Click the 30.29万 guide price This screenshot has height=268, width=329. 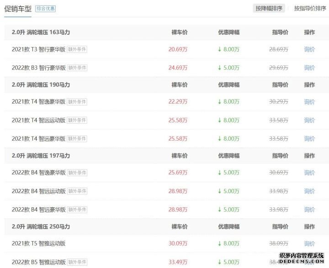[279, 102]
